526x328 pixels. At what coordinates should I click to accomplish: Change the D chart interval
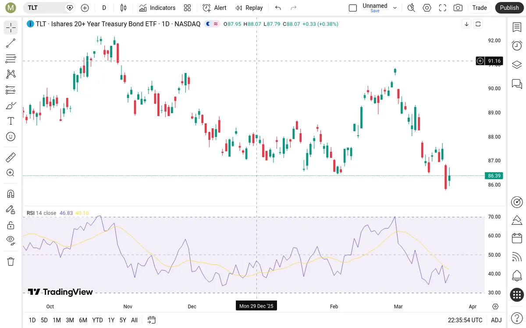point(104,8)
